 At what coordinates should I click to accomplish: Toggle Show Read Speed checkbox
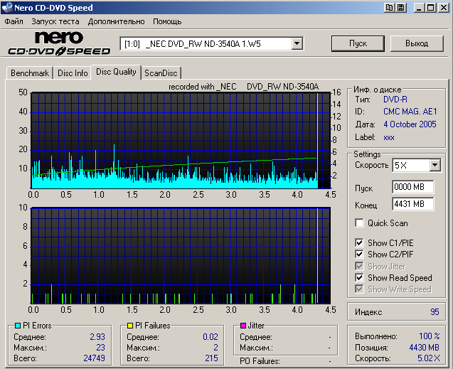[x=359, y=278]
